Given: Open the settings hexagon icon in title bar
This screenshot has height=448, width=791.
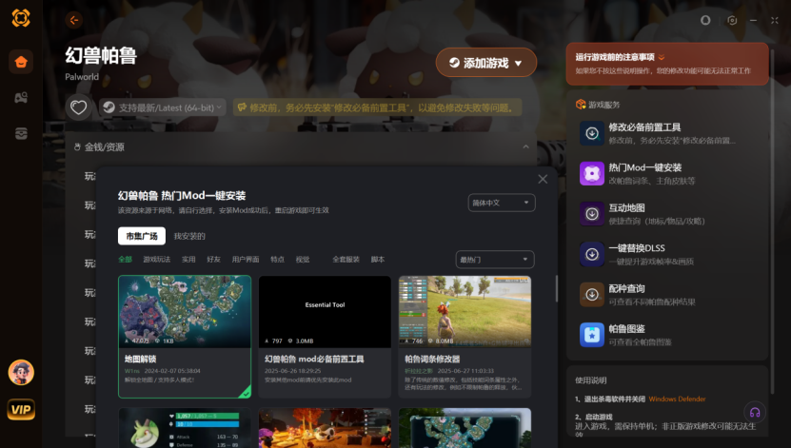Looking at the screenshot, I should click(x=732, y=20).
